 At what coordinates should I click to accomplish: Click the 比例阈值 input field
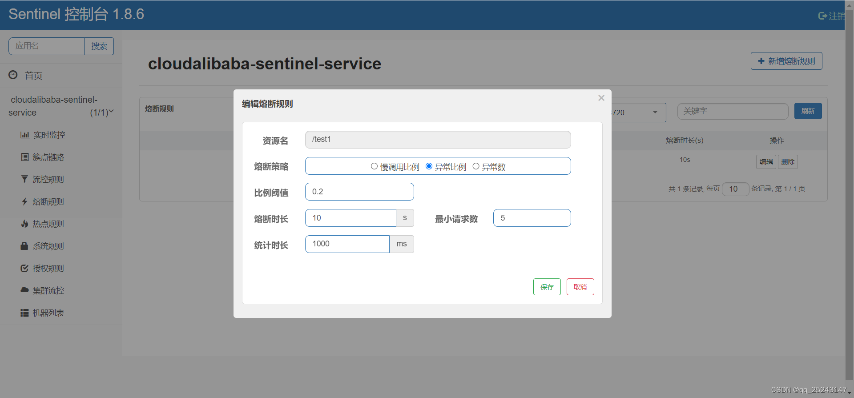point(359,192)
